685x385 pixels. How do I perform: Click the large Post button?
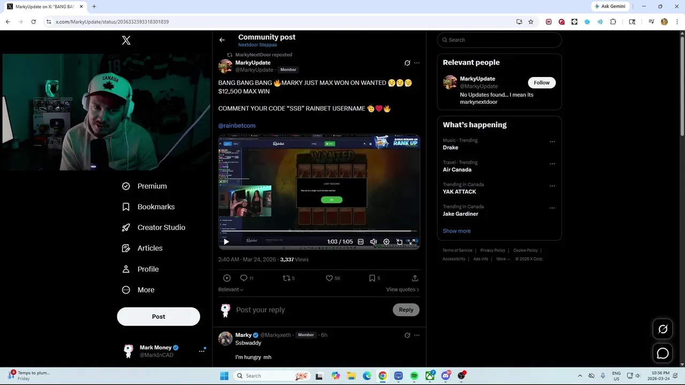point(158,317)
